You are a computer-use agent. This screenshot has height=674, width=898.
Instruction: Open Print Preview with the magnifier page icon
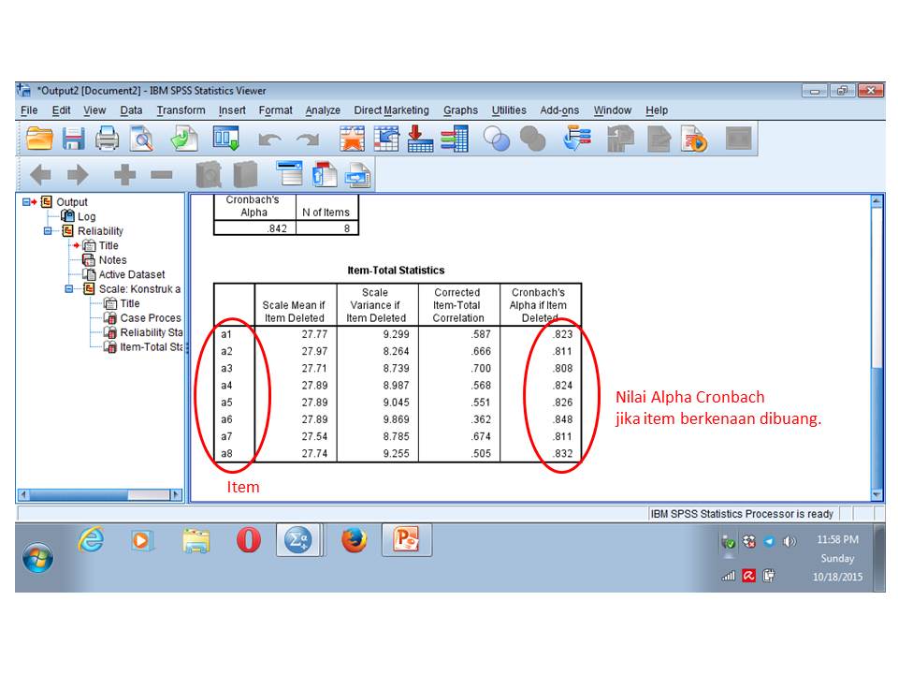[141, 139]
